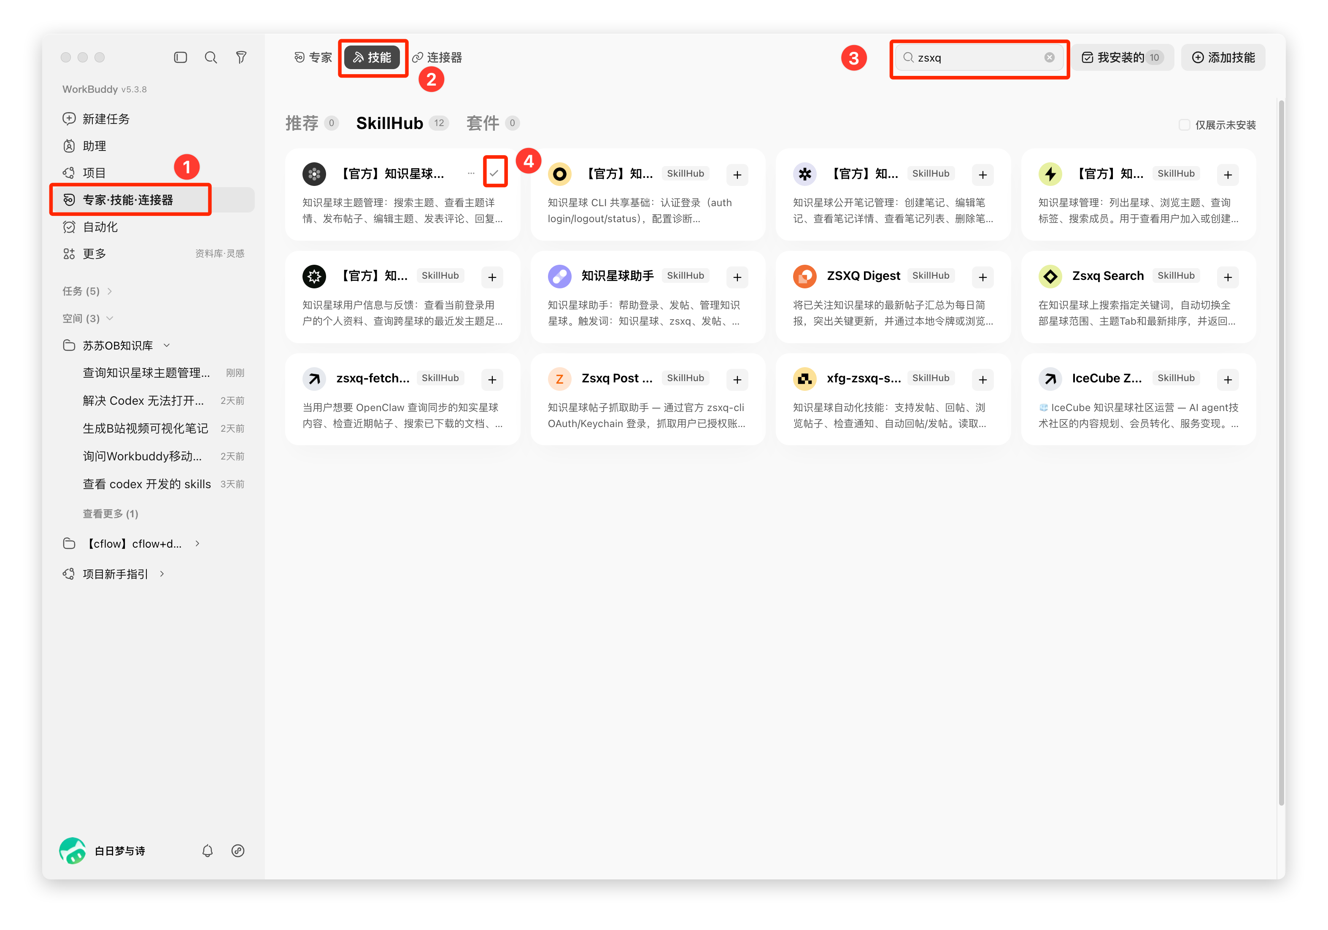Add the 知识星球管理 列出星球 skill
The width and height of the screenshot is (1328, 930).
click(1228, 175)
